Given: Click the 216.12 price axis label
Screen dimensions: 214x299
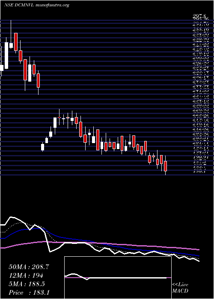Looking at the screenshot, I should pyautogui.click(x=201, y=124).
